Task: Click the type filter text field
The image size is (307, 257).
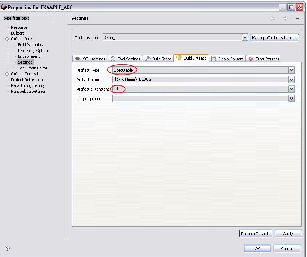Action: (29, 18)
